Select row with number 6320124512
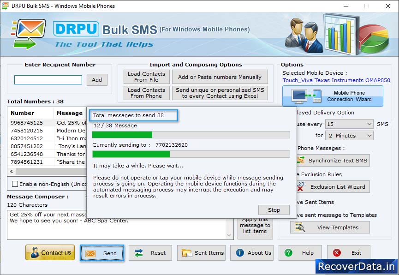Screen dimensions: 399x275 pos(48,138)
